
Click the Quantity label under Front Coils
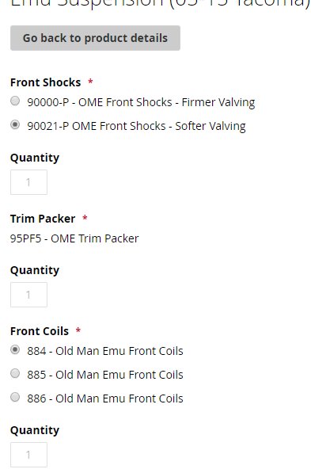35,430
